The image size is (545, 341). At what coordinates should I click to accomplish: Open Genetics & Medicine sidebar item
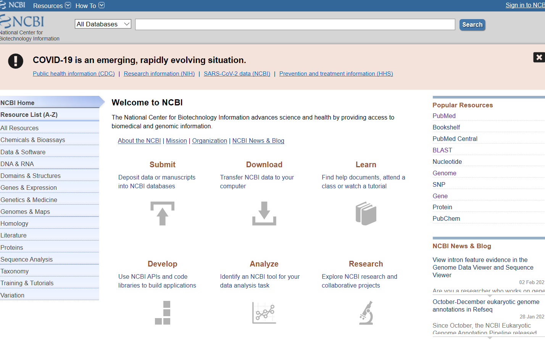coord(50,200)
